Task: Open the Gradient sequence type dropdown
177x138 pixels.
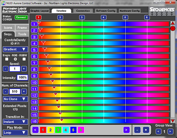Action: pyautogui.click(x=15, y=49)
